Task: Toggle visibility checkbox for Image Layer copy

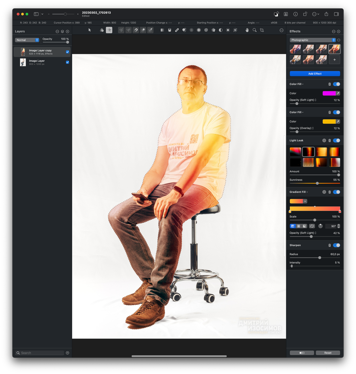Action: tap(67, 52)
